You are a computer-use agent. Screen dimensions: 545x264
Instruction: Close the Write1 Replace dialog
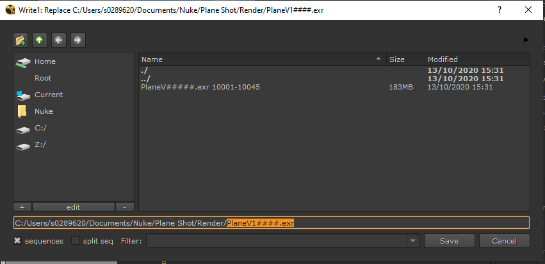pyautogui.click(x=528, y=10)
